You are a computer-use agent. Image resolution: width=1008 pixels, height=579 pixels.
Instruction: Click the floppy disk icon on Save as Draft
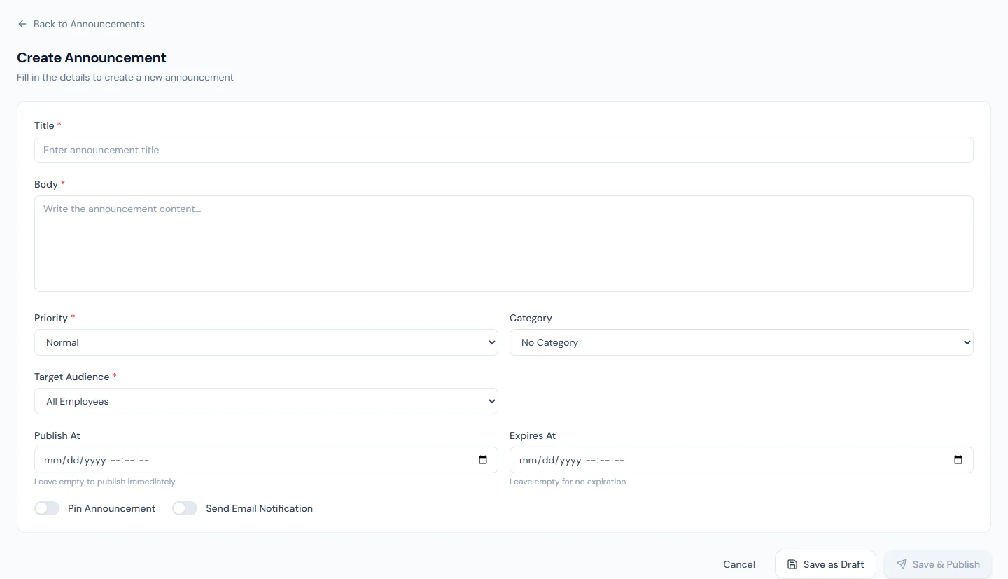click(x=792, y=564)
